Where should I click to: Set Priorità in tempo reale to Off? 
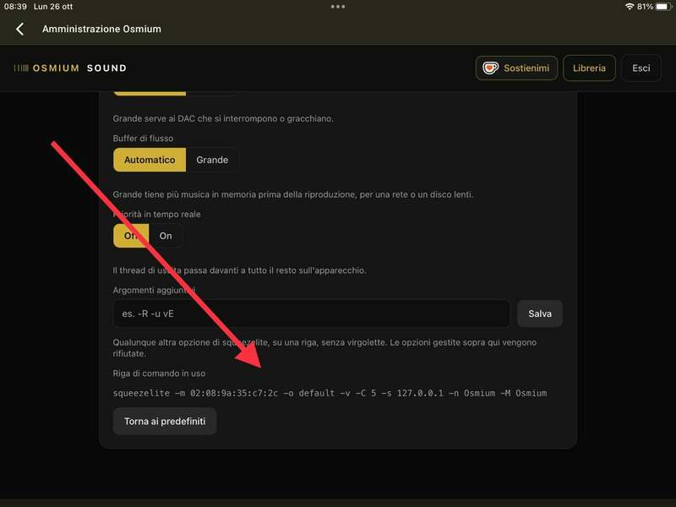coord(131,236)
